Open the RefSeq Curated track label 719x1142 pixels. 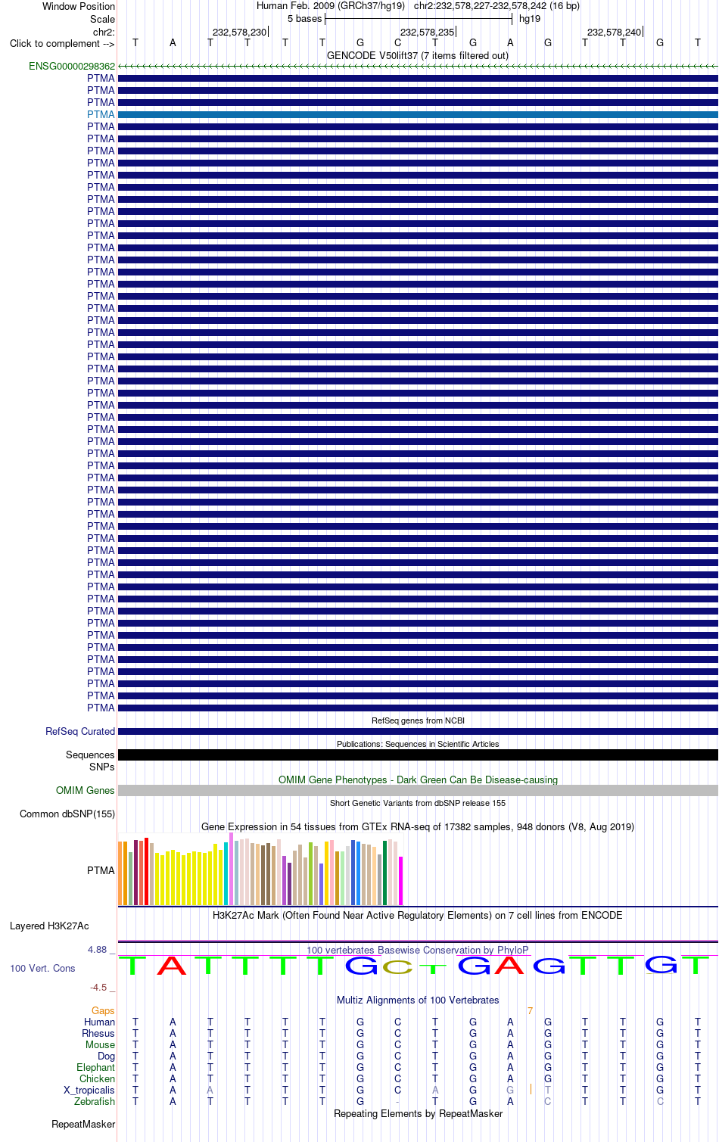pos(80,731)
